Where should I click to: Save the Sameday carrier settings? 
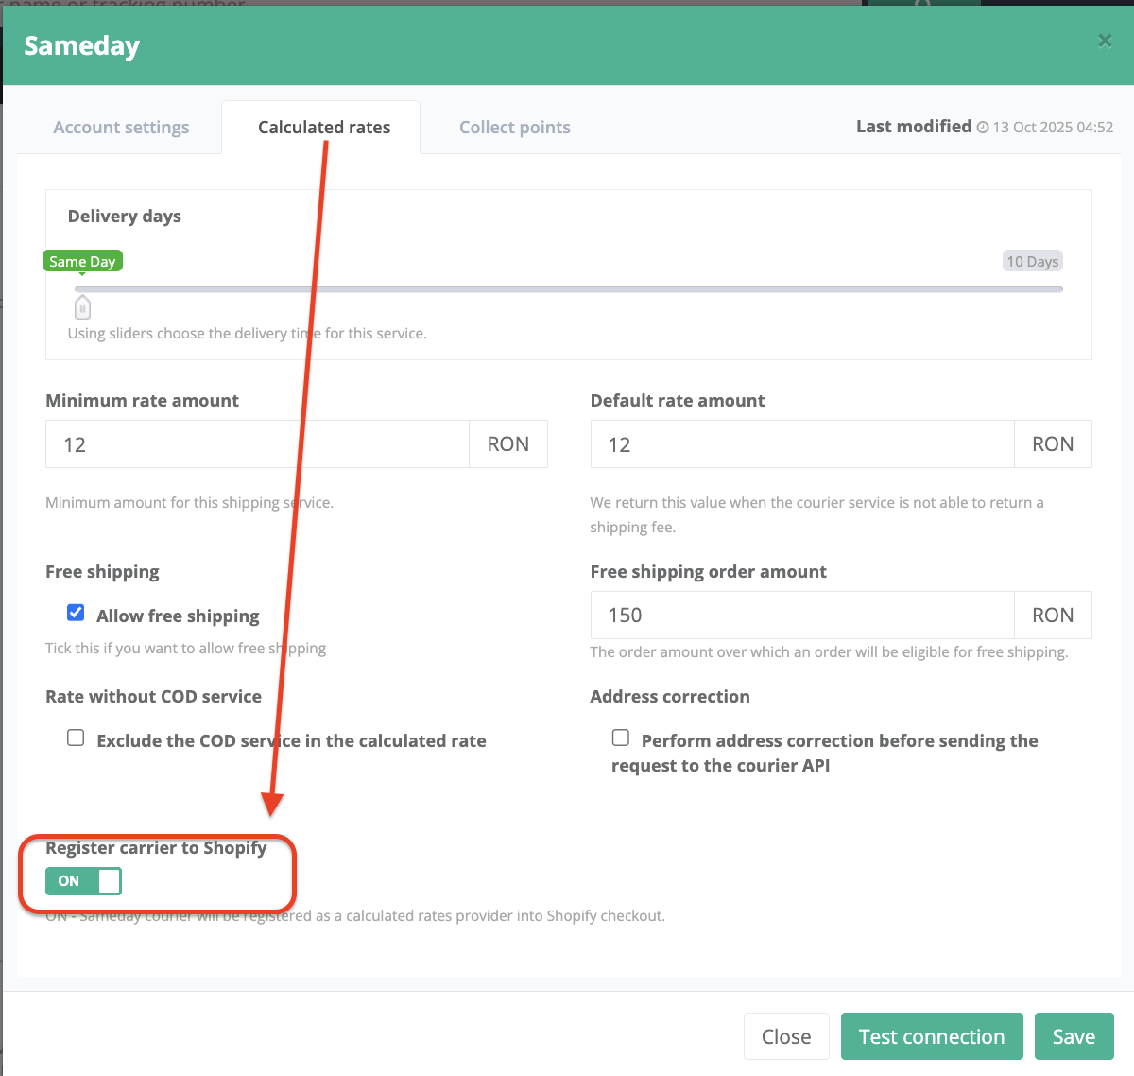tap(1074, 1036)
